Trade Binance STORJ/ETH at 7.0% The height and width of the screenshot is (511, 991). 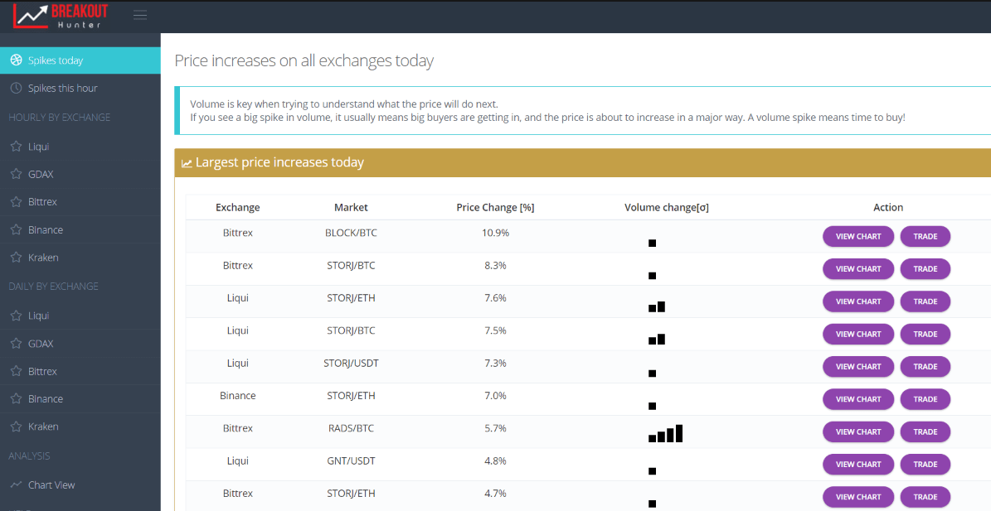pyautogui.click(x=925, y=399)
